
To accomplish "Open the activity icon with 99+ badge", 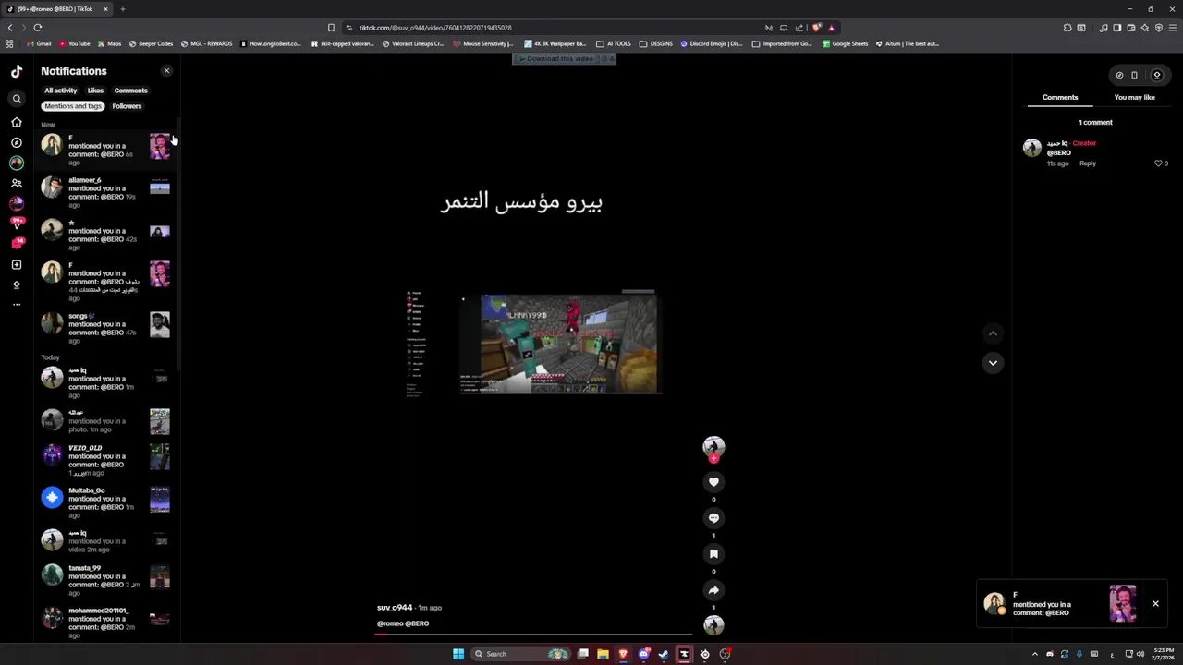I will pyautogui.click(x=17, y=223).
